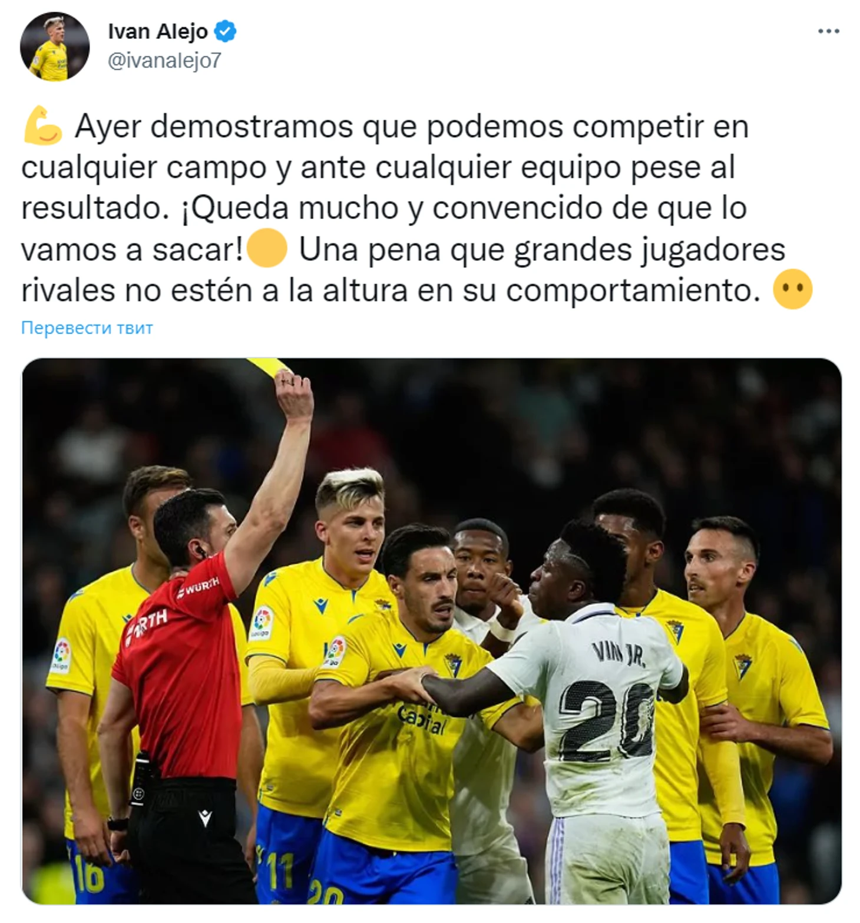860x923 pixels.
Task: Open the three-dot more options menu
Action: (x=828, y=31)
